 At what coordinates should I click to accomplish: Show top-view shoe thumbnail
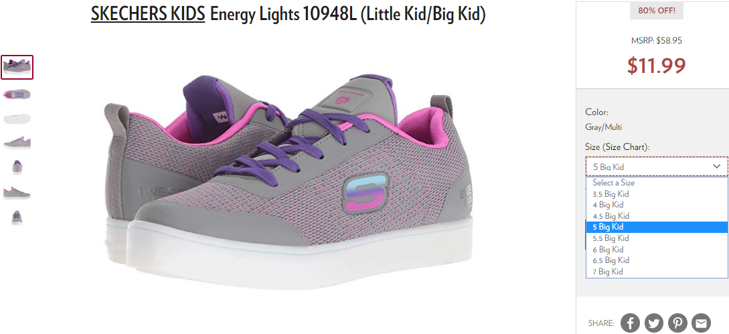(x=17, y=94)
